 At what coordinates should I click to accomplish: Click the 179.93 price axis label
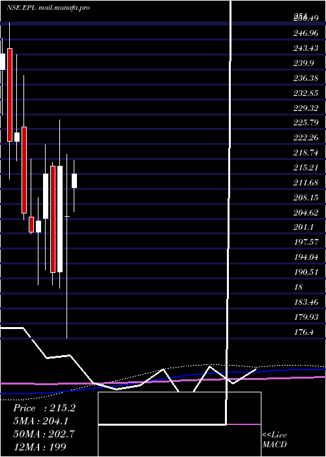point(306,317)
